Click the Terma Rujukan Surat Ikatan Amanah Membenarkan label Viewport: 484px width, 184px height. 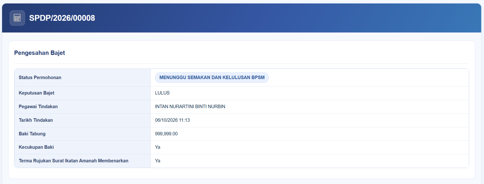[x=73, y=161]
